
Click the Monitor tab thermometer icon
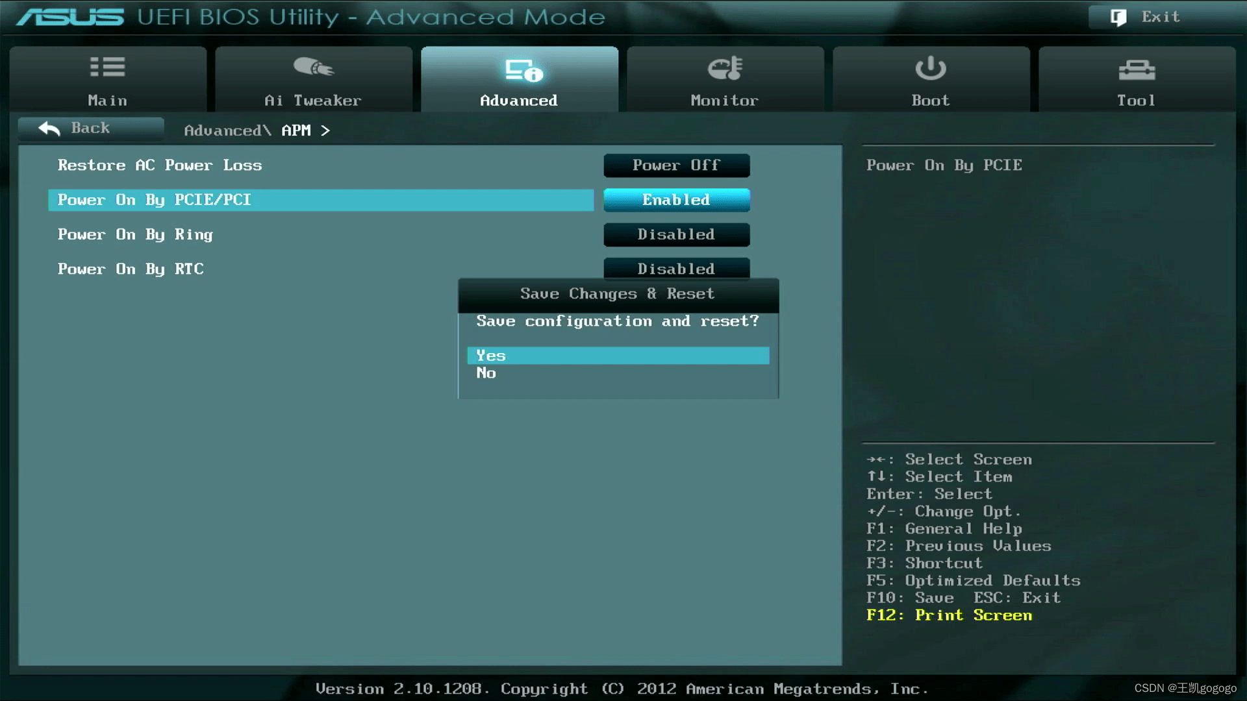tap(725, 68)
